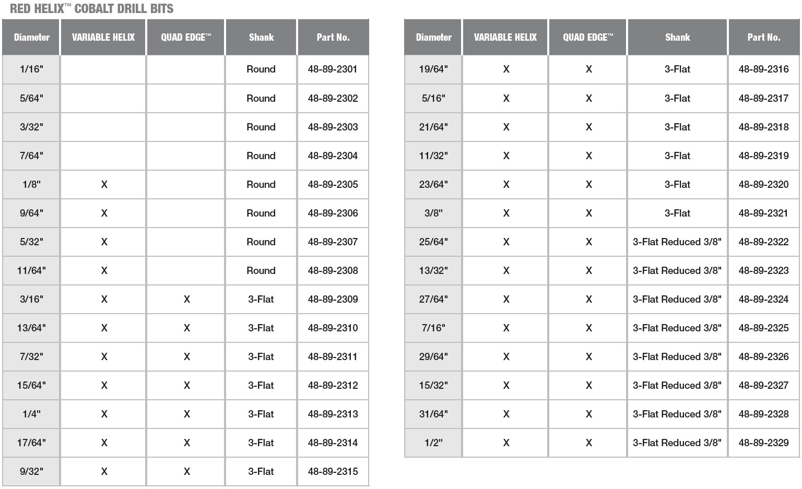Select part number 48-89-2329

click(x=763, y=443)
